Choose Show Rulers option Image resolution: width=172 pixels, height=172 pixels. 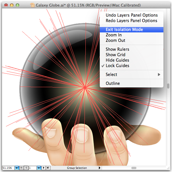point(132,49)
